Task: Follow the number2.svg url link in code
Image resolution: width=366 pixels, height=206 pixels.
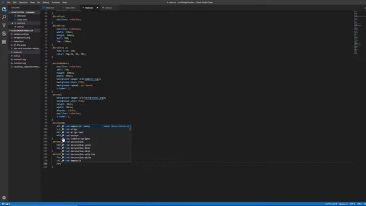Action: [91, 79]
